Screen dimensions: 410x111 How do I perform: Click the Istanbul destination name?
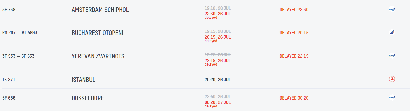(83, 80)
